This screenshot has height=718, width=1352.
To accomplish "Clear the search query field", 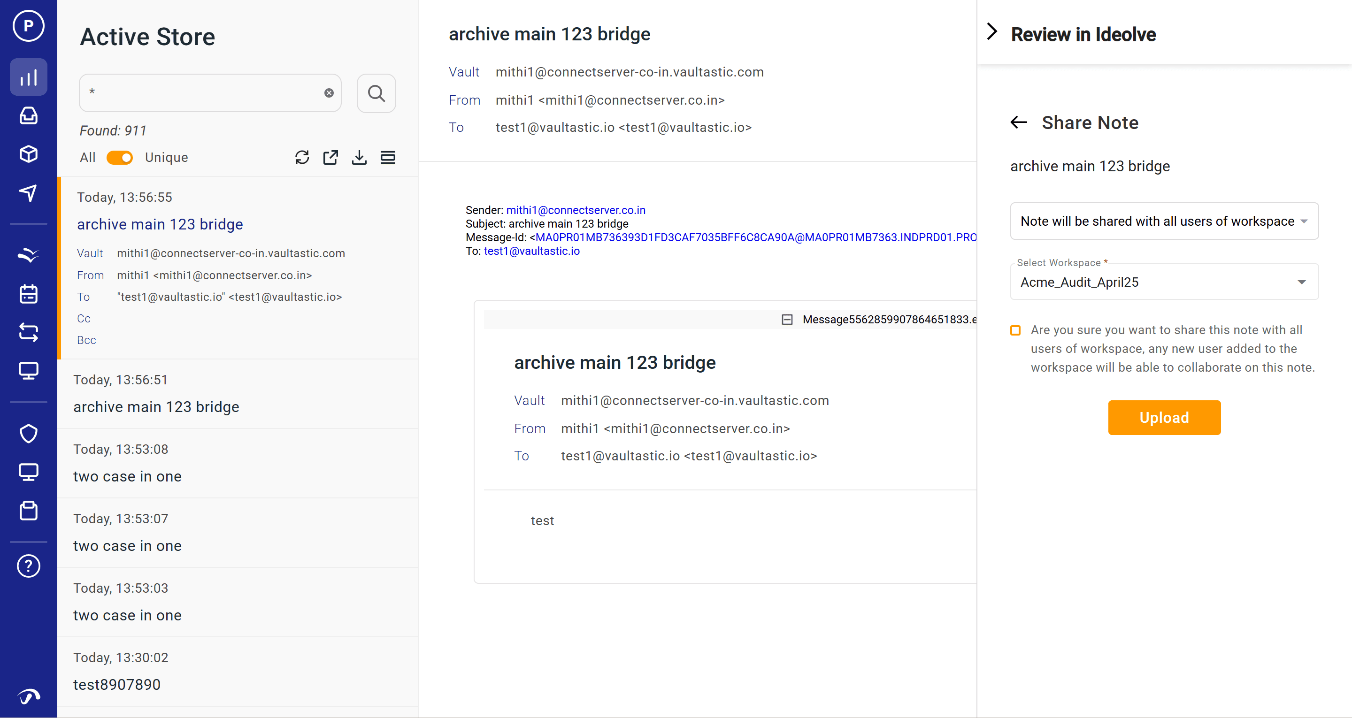I will coord(329,93).
